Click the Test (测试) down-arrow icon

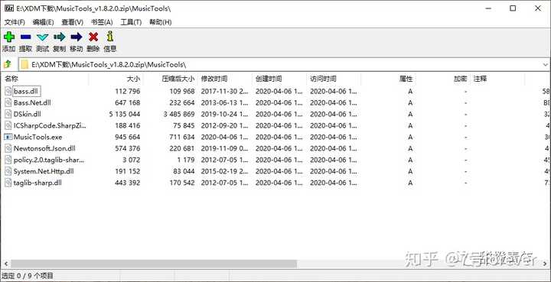[x=43, y=37]
